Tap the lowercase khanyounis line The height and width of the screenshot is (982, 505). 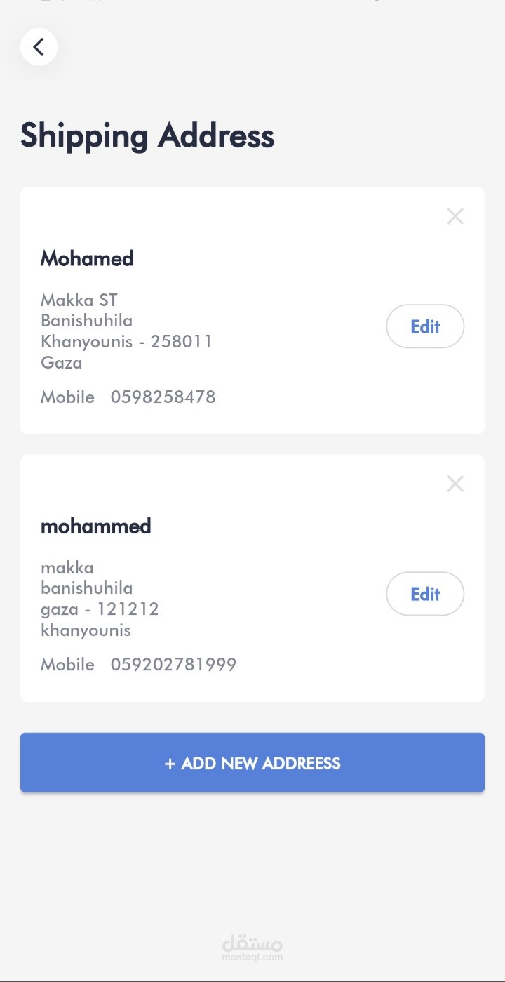pyautogui.click(x=86, y=630)
